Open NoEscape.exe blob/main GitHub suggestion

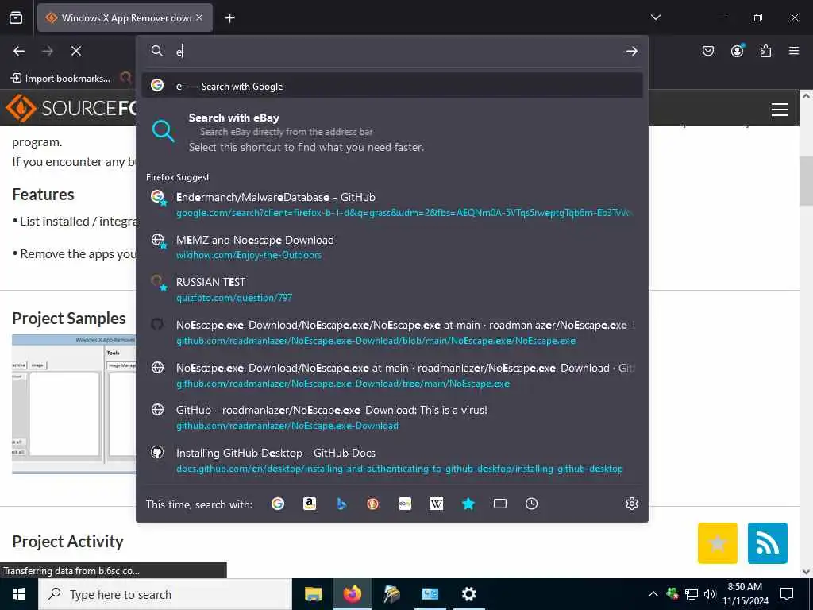tap(392, 333)
